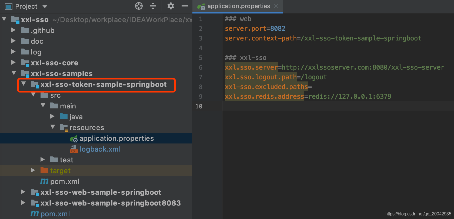Open the project panel settings gear
The width and height of the screenshot is (454, 219).
coord(171,6)
